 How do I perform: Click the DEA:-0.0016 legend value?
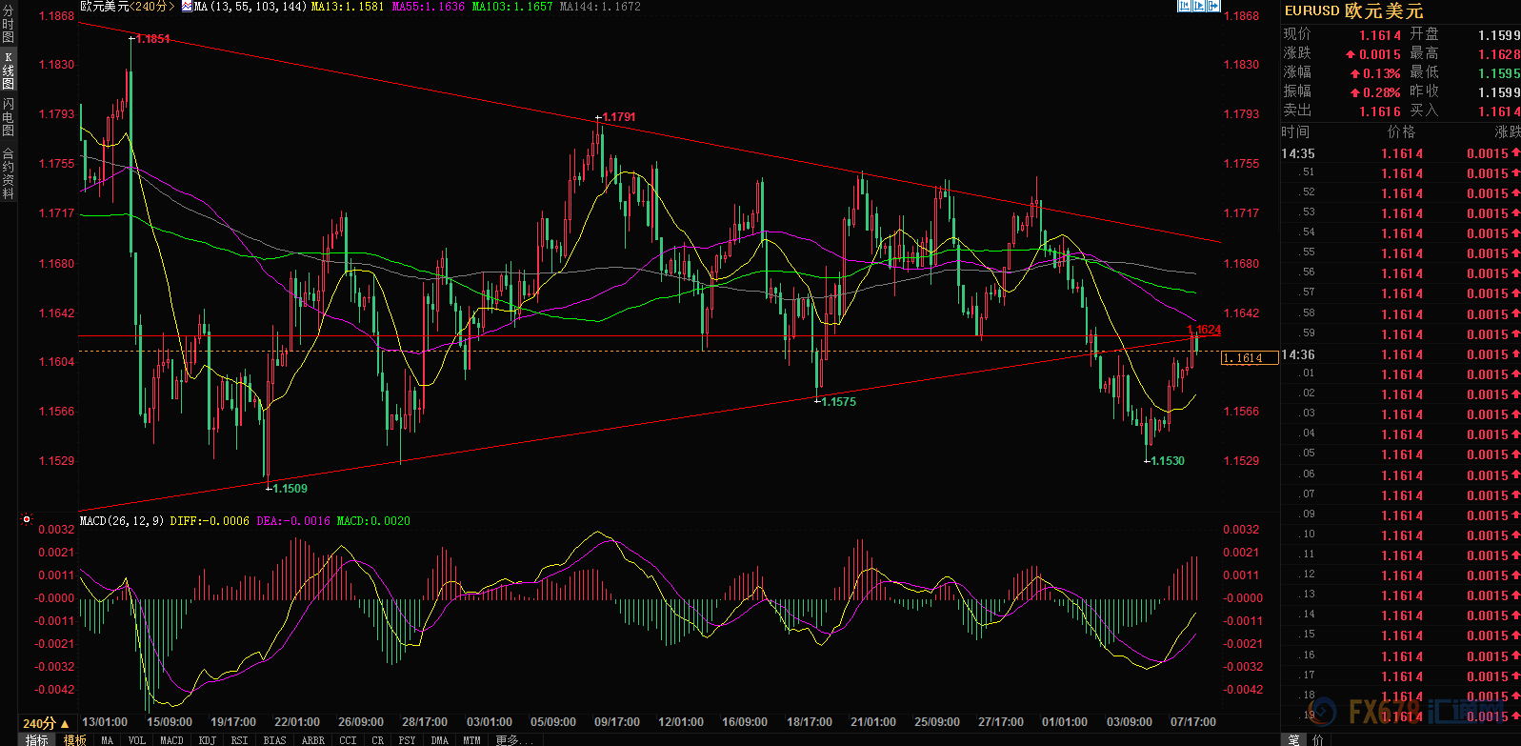tap(293, 520)
